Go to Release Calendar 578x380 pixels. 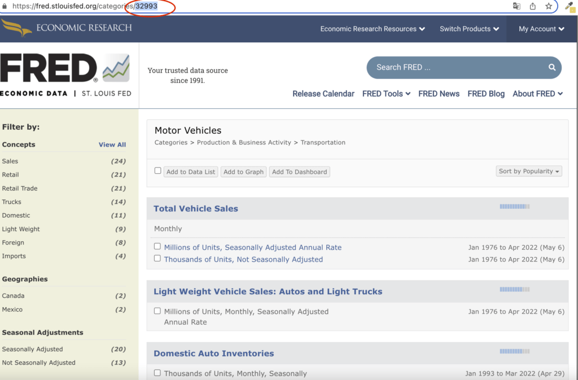pos(323,94)
